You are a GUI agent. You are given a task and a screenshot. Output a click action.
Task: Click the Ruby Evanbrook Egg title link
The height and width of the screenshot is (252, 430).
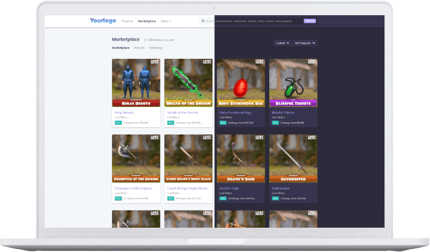[235, 113]
